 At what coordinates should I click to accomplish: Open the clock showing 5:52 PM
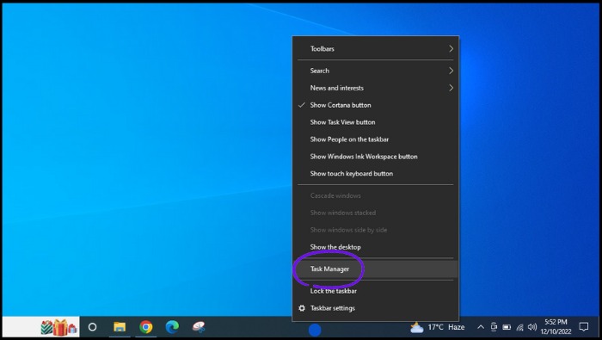point(556,326)
